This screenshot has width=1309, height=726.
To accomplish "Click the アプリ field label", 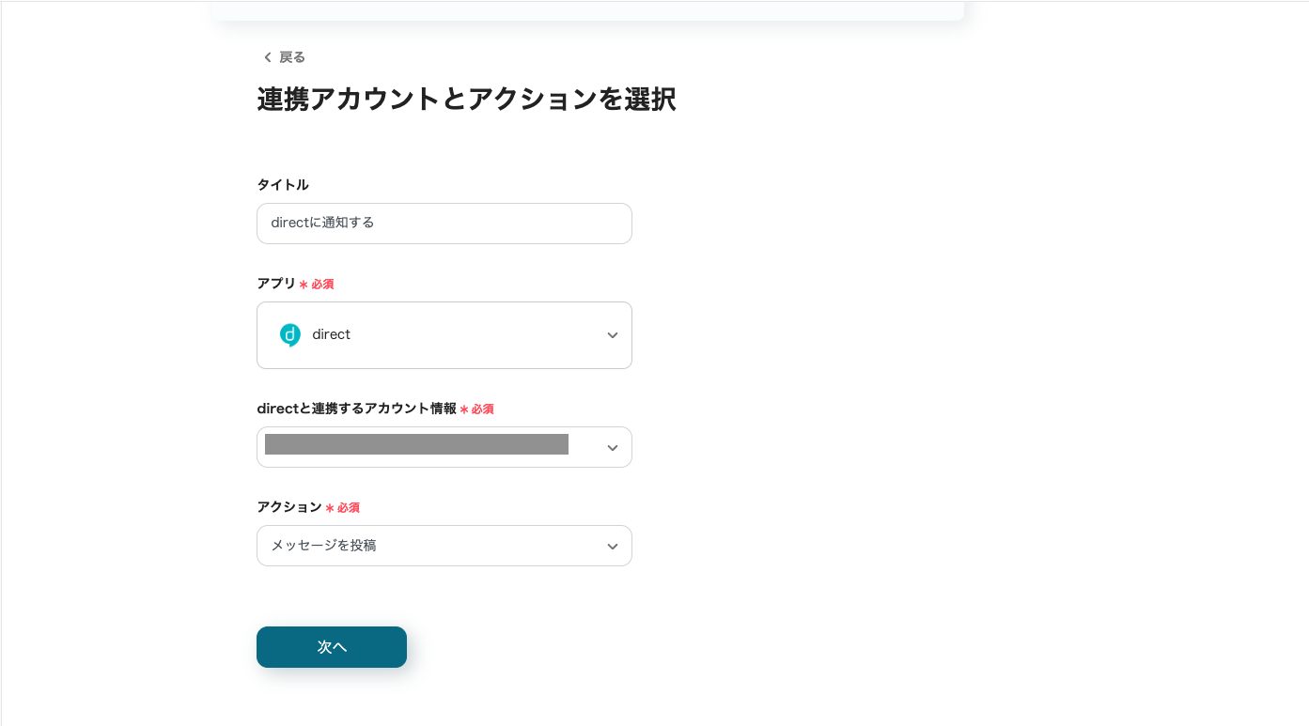I will pyautogui.click(x=276, y=284).
